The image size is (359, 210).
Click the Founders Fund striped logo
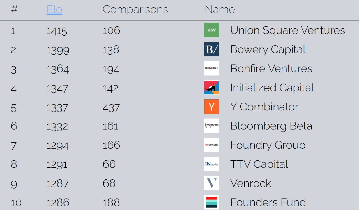click(211, 202)
